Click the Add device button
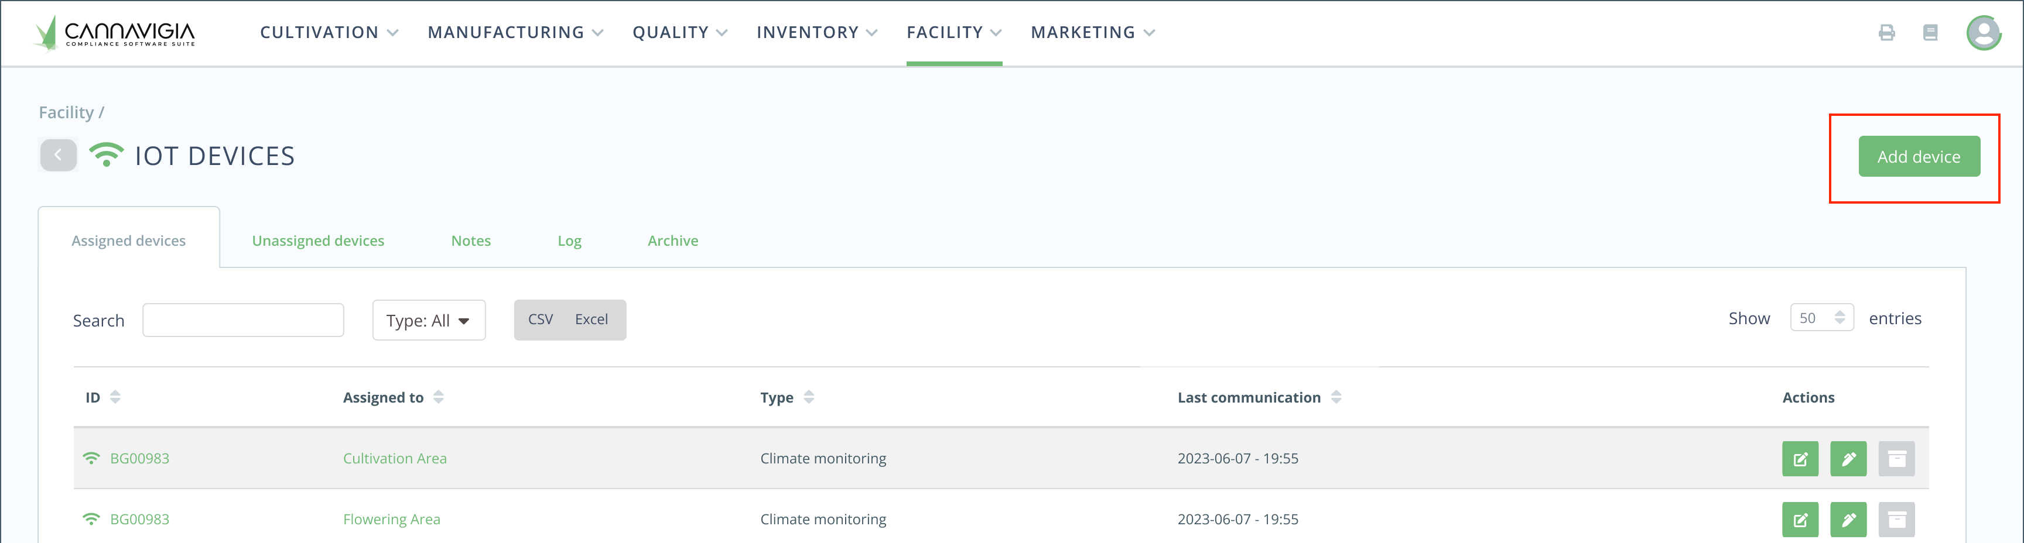The image size is (2024, 543). click(x=1918, y=157)
